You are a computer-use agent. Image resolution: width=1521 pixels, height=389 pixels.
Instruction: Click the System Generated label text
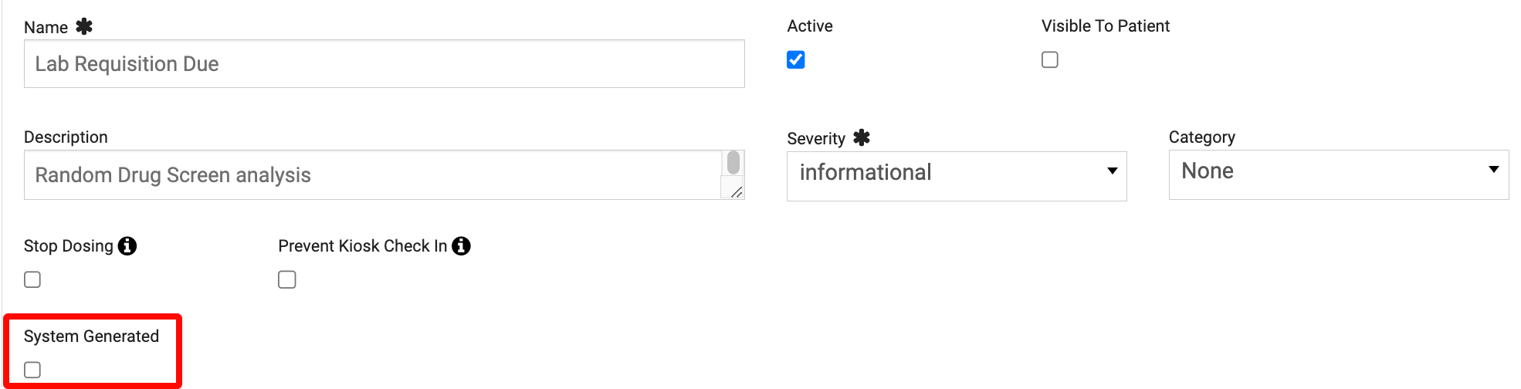point(91,337)
